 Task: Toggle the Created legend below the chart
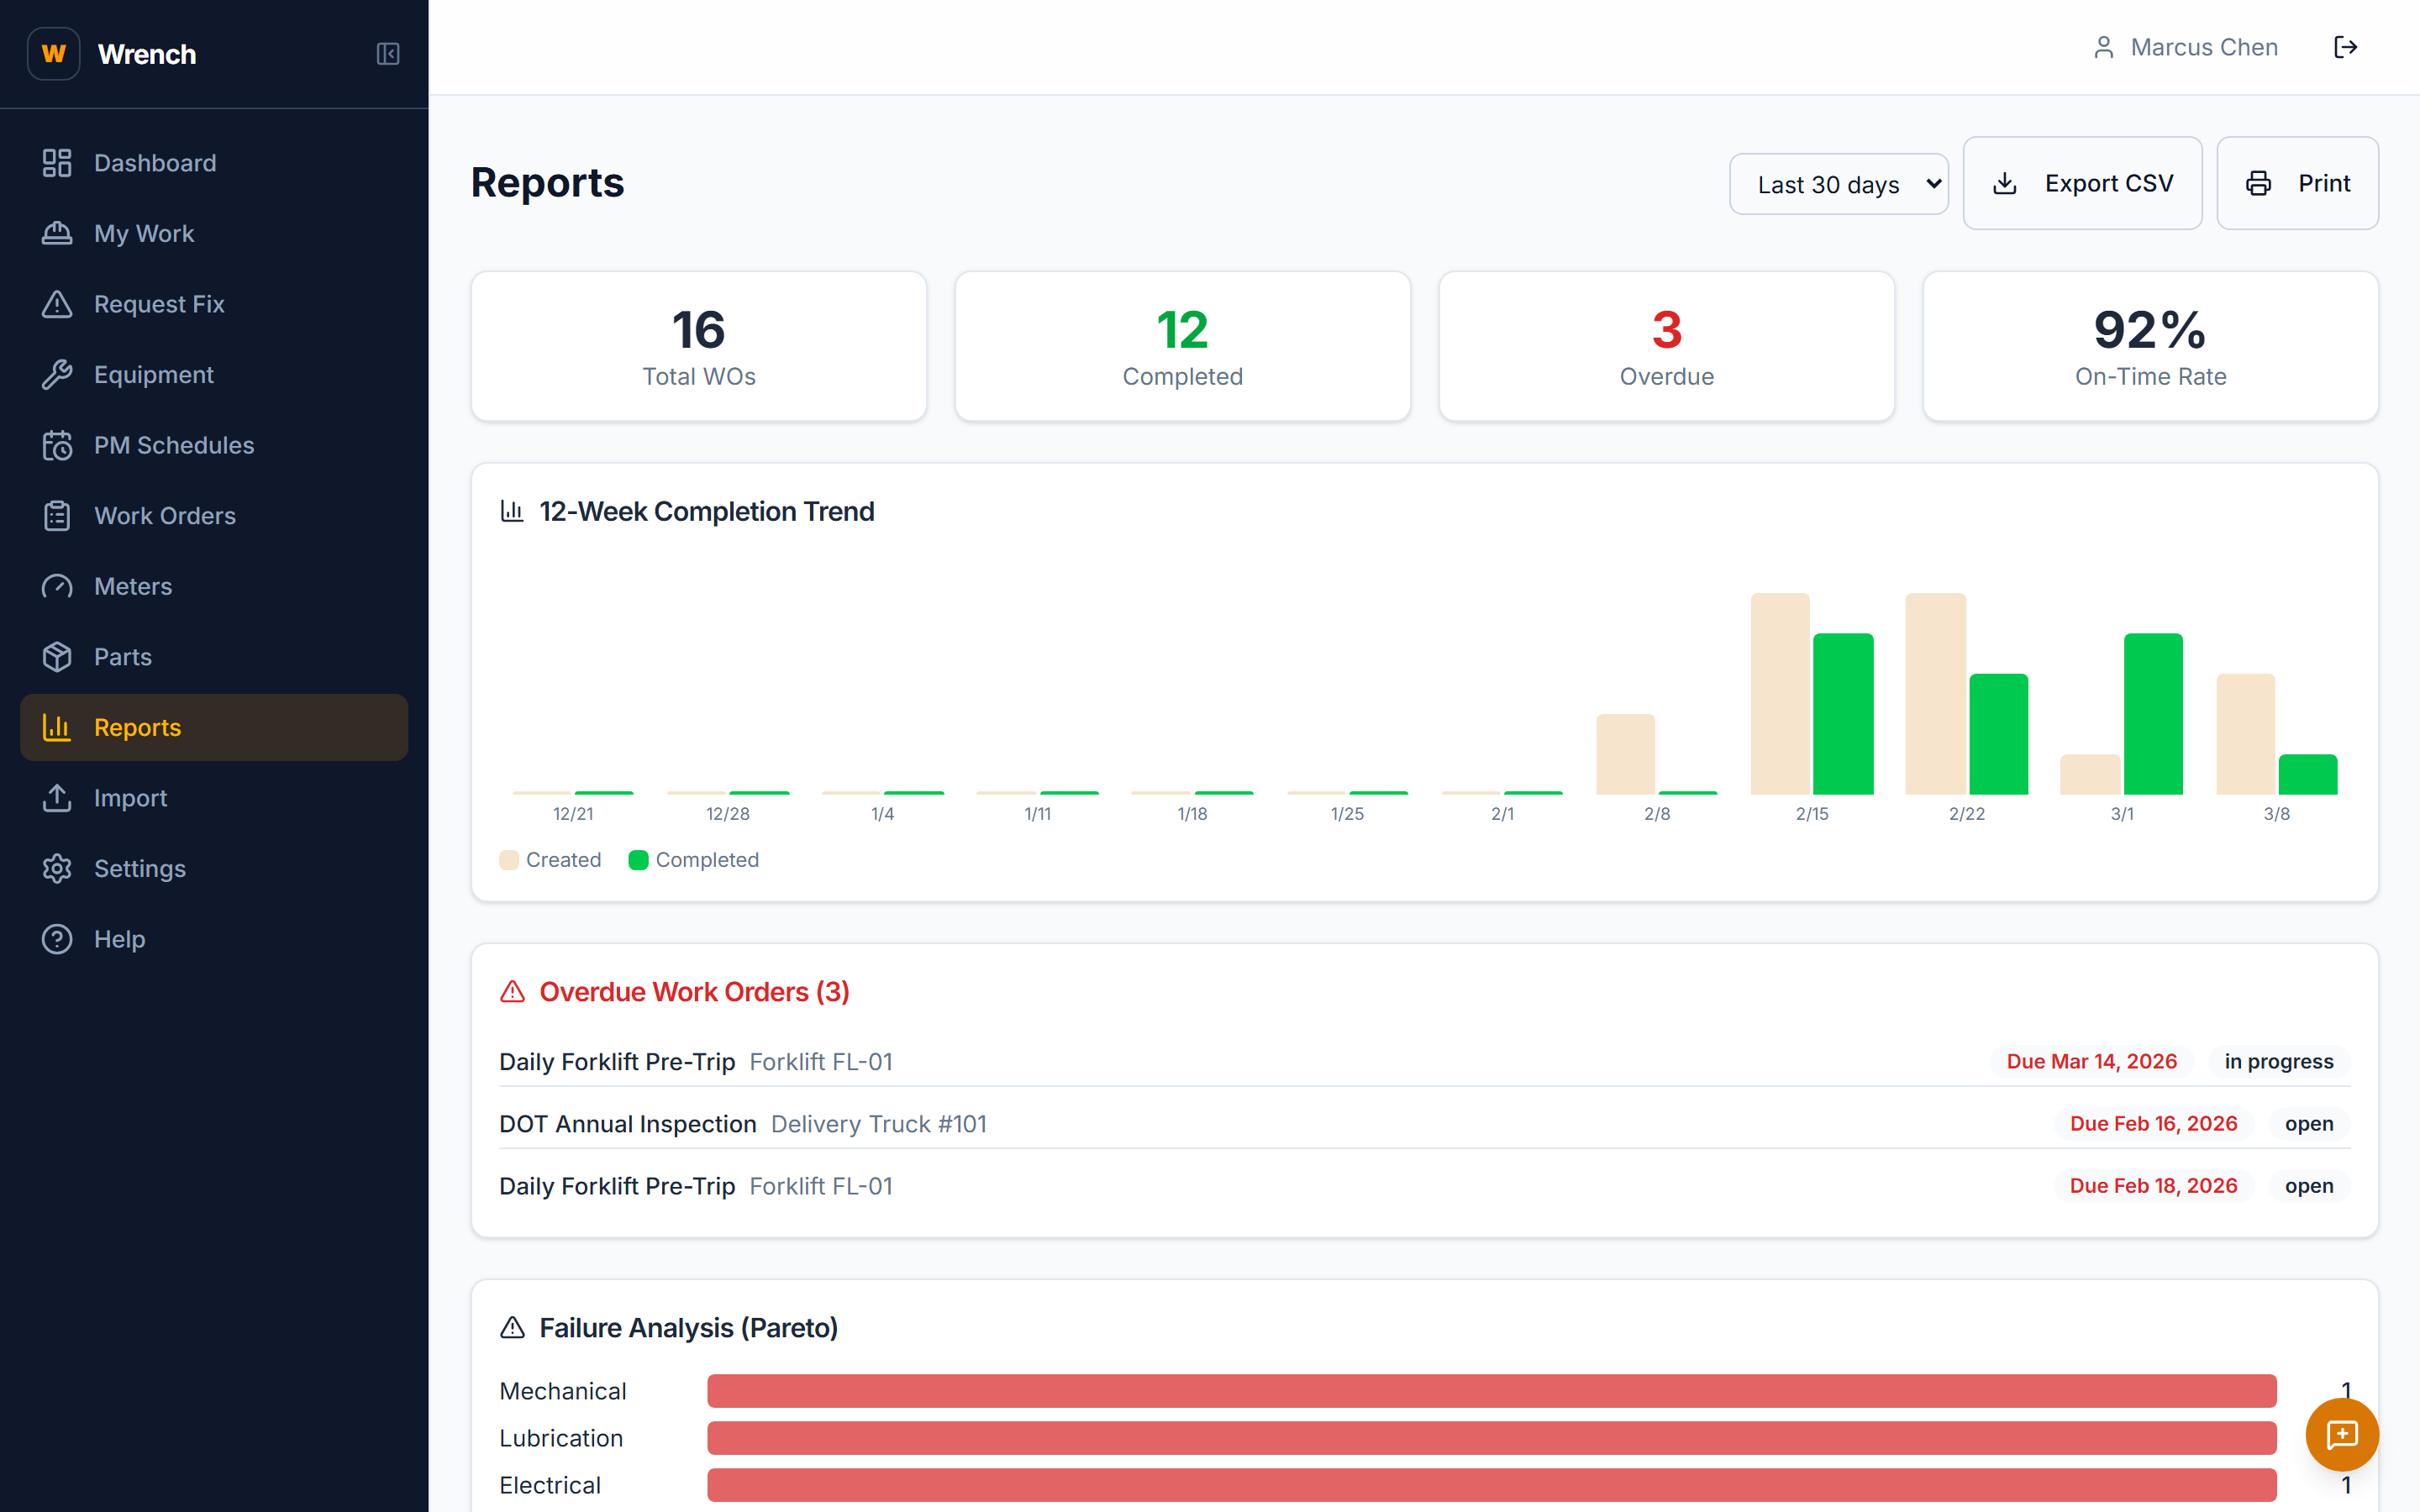pyautogui.click(x=550, y=859)
